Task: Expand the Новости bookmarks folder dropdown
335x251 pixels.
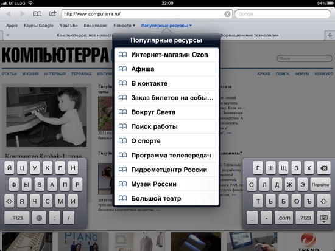Action: click(x=124, y=26)
